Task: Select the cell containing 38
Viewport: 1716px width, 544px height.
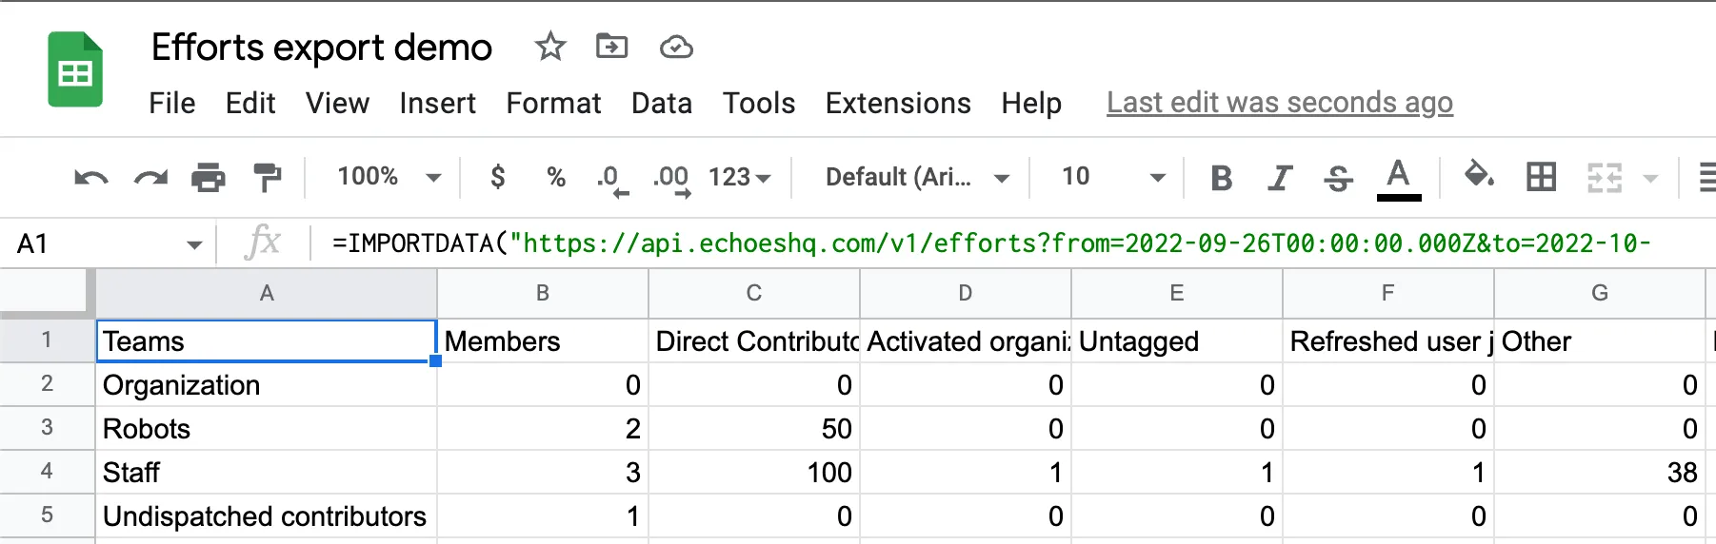Action: click(x=1600, y=472)
